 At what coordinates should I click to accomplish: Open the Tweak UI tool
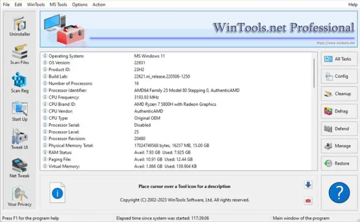[20, 139]
